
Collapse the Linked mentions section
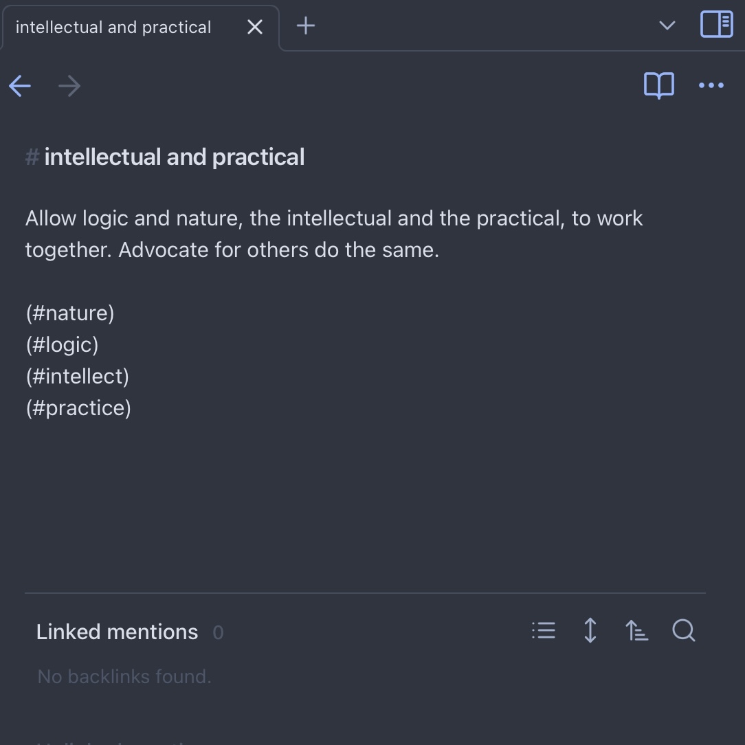pyautogui.click(x=117, y=632)
